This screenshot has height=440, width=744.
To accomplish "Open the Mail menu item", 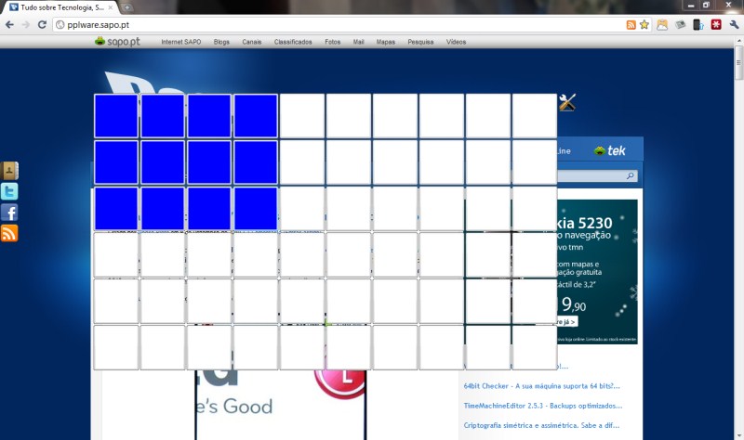I will 358,42.
